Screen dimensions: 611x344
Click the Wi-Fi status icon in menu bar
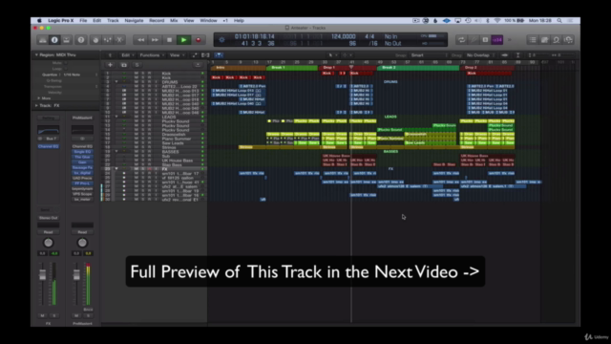click(497, 21)
